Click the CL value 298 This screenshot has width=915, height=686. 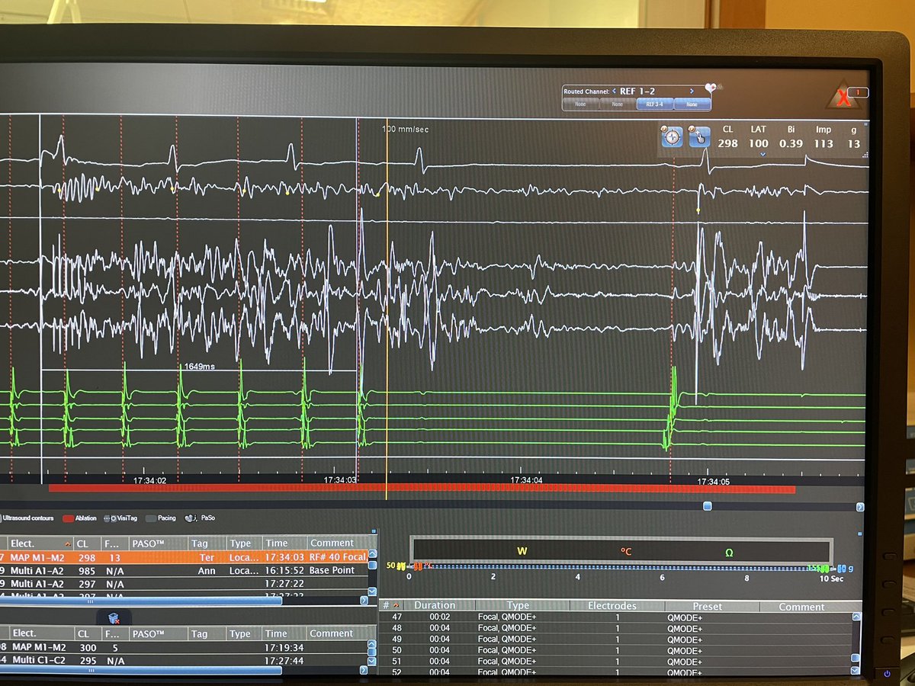(x=727, y=143)
